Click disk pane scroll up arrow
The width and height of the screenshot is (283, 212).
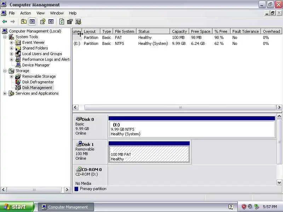(x=279, y=116)
